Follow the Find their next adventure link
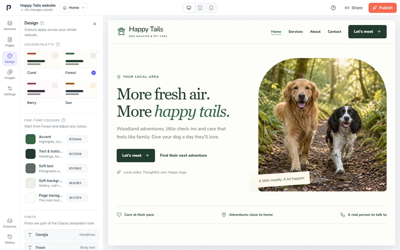 [x=183, y=156]
